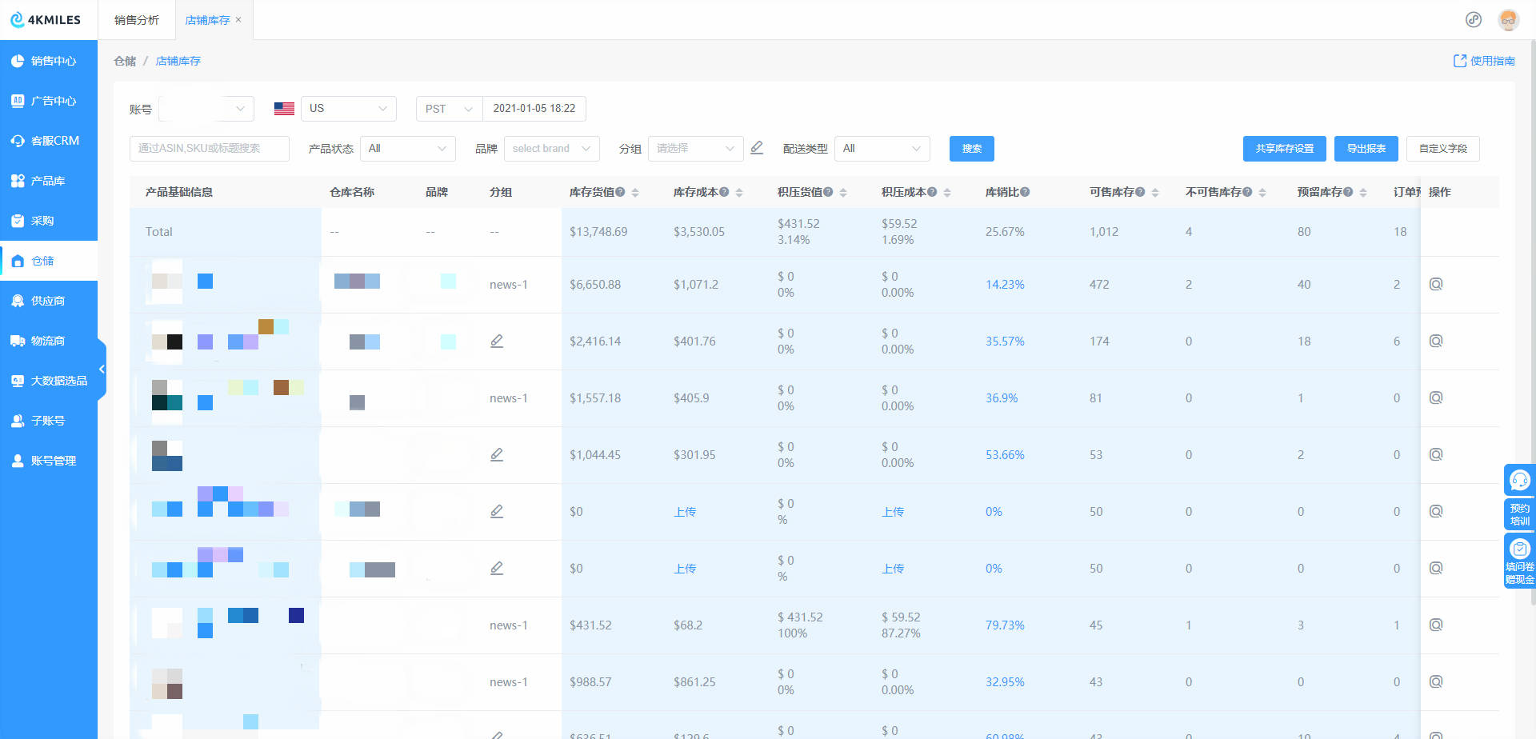Focus the ASIN/SKU search field

click(210, 149)
